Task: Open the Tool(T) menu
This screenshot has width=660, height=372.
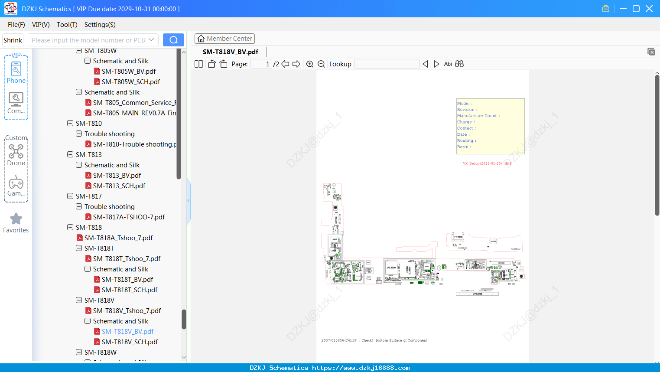Action: [67, 25]
